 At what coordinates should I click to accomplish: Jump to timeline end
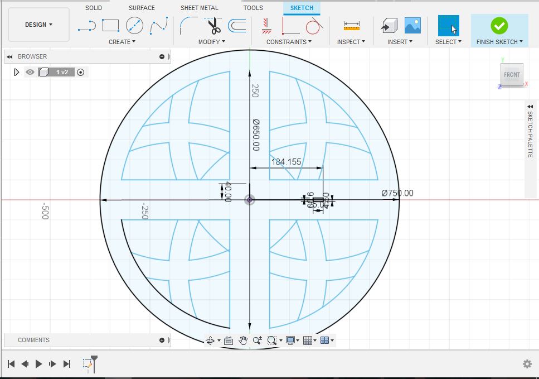[x=67, y=364]
